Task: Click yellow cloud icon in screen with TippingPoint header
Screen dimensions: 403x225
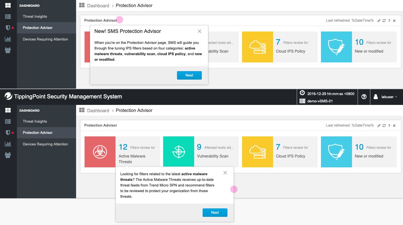Action: tap(258, 152)
